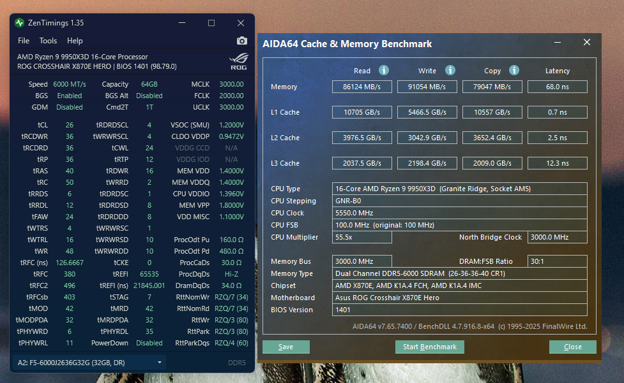Click the BGS value Enabled
This screenshot has height=383, width=624.
(x=69, y=96)
